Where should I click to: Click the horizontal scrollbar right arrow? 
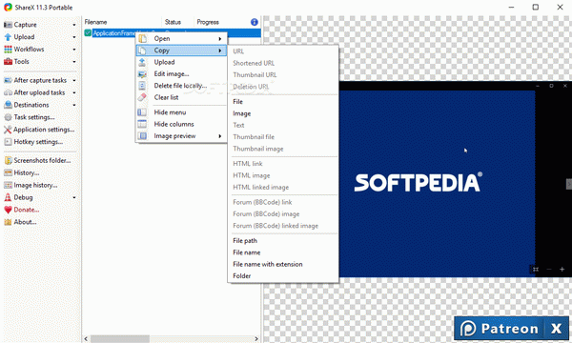pos(256,339)
